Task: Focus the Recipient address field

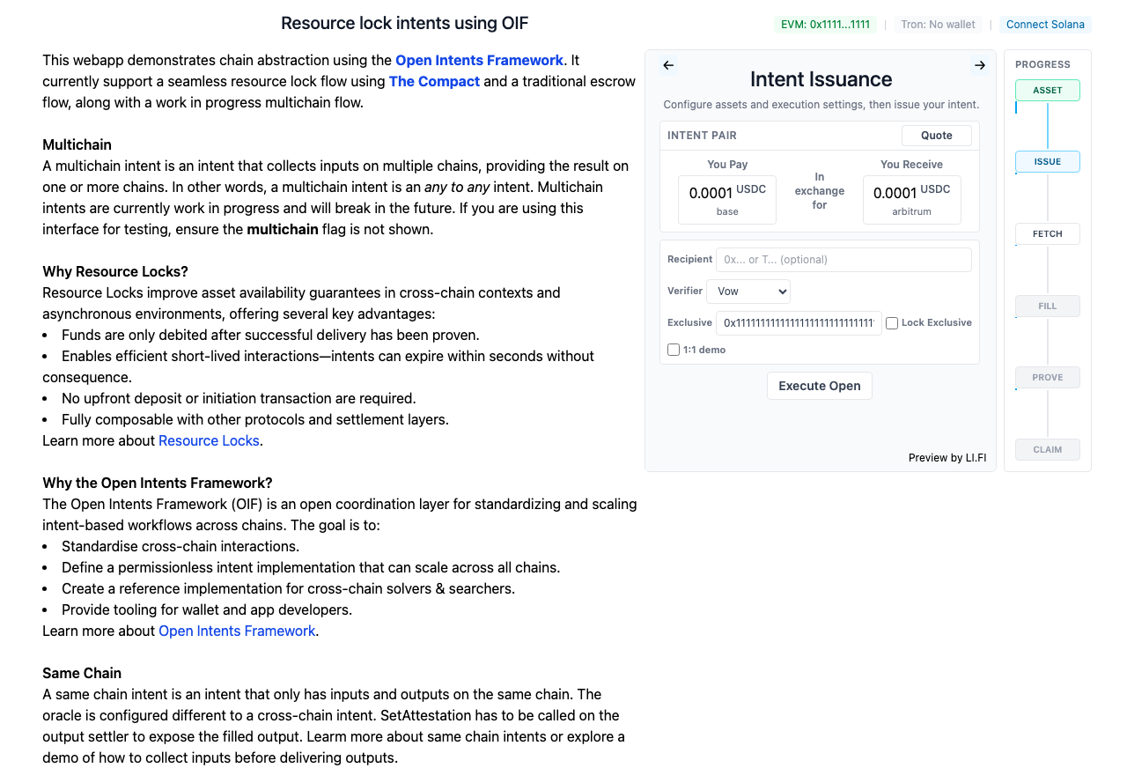Action: [843, 260]
